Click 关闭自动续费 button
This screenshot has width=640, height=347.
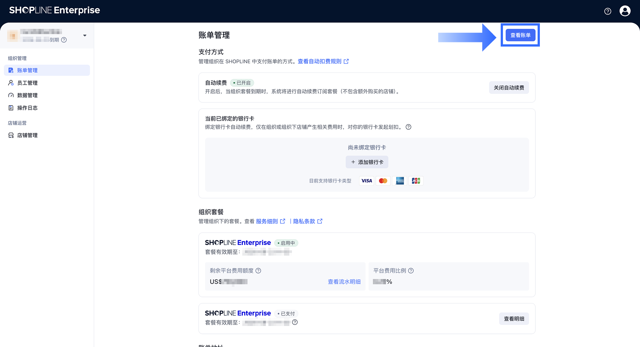tap(509, 88)
